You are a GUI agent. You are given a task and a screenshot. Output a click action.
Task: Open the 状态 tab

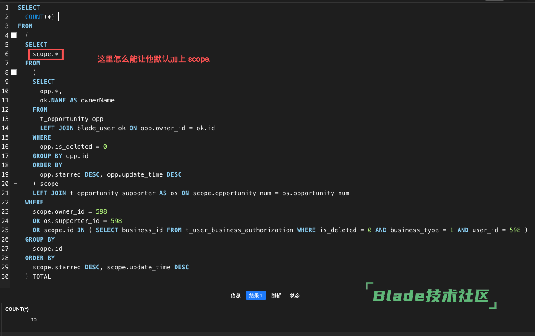click(295, 295)
